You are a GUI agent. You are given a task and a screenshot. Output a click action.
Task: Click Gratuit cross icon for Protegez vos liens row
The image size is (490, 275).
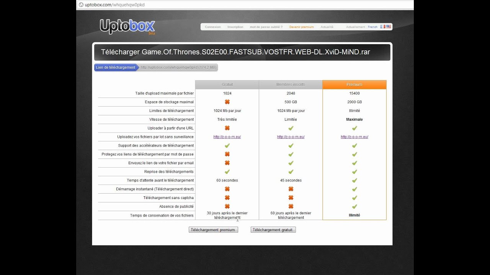pos(227,154)
